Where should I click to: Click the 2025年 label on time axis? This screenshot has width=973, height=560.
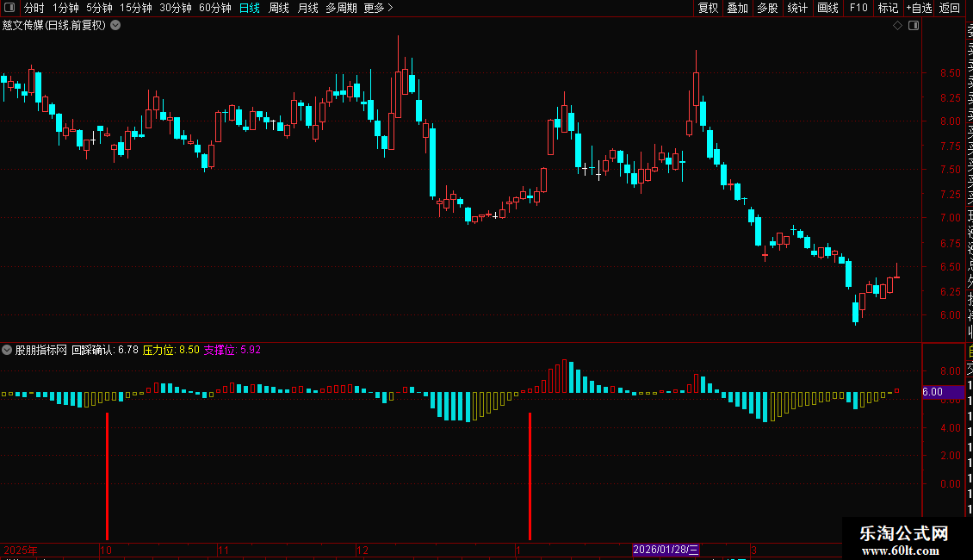[21, 550]
